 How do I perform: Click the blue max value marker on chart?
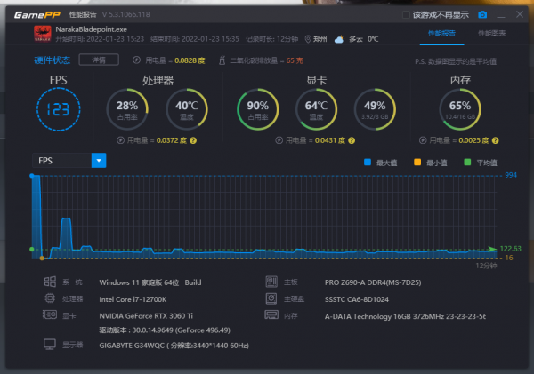pyautogui.click(x=32, y=176)
